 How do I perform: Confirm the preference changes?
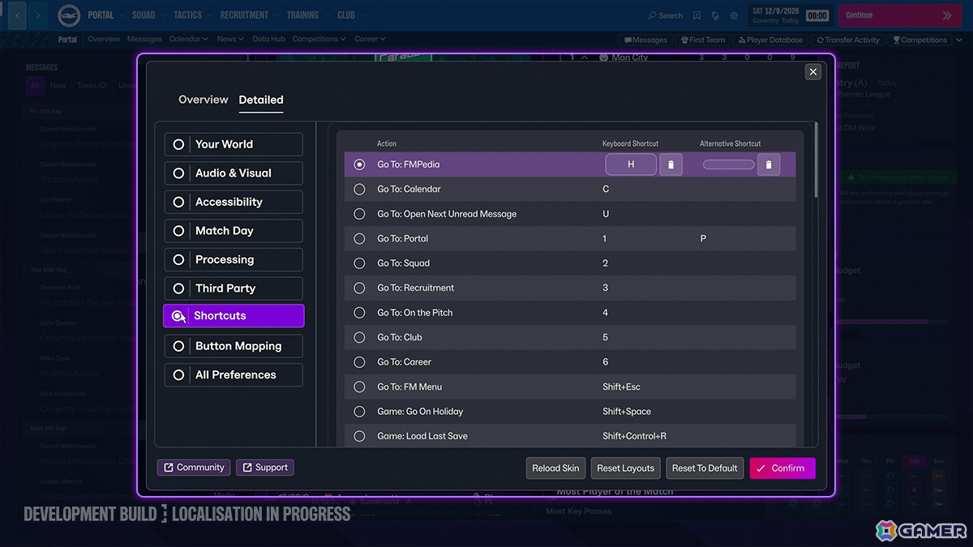pos(782,468)
